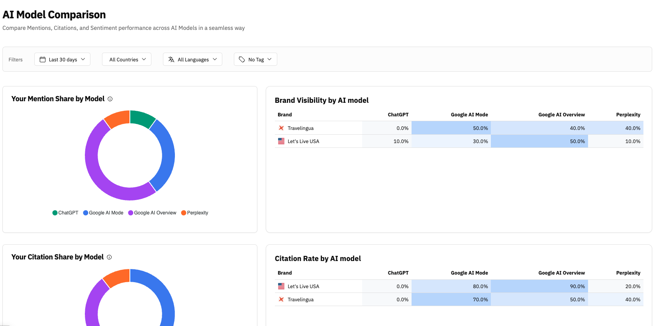Viewport: 653px width, 326px height.
Task: Open the All Languages dropdown
Action: 193,59
